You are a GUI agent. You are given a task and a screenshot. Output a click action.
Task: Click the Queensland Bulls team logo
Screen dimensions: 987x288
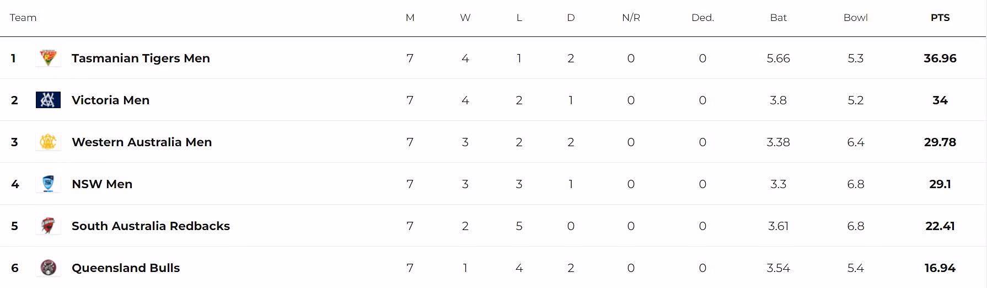48,268
